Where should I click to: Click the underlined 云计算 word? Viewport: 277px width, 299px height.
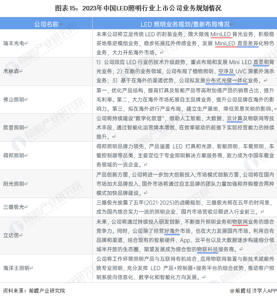point(234,119)
